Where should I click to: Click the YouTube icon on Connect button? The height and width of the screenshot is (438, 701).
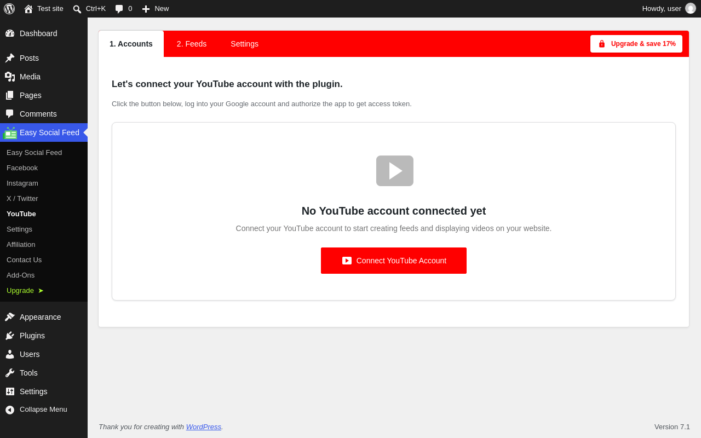347,261
